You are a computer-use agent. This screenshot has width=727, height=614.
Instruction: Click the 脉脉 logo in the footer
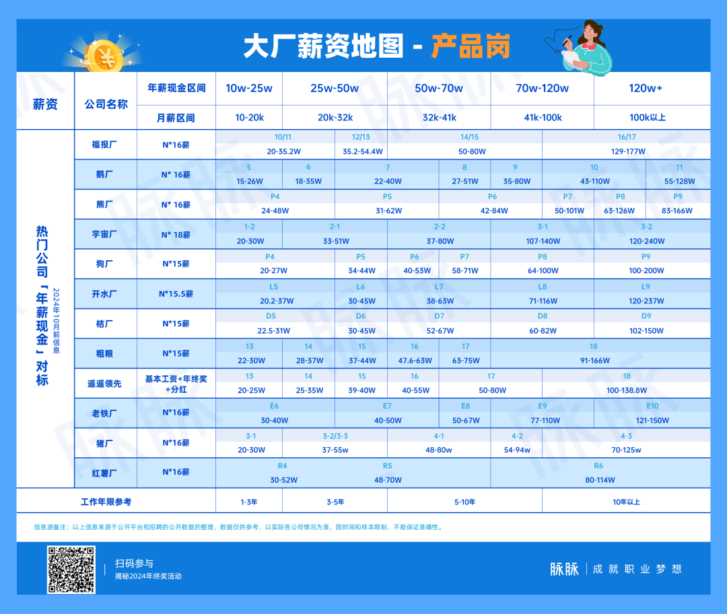564,569
